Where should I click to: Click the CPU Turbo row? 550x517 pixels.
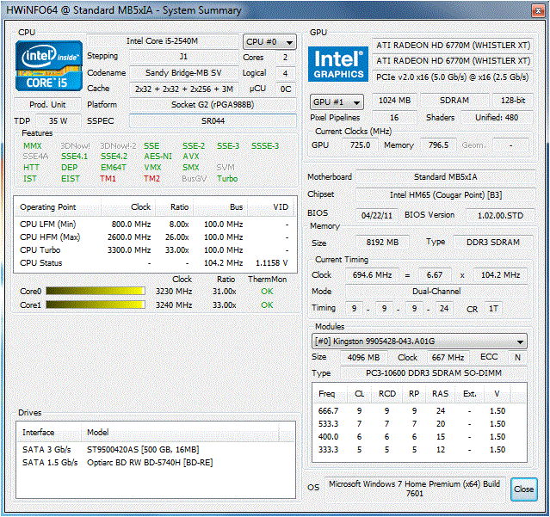tap(155, 250)
